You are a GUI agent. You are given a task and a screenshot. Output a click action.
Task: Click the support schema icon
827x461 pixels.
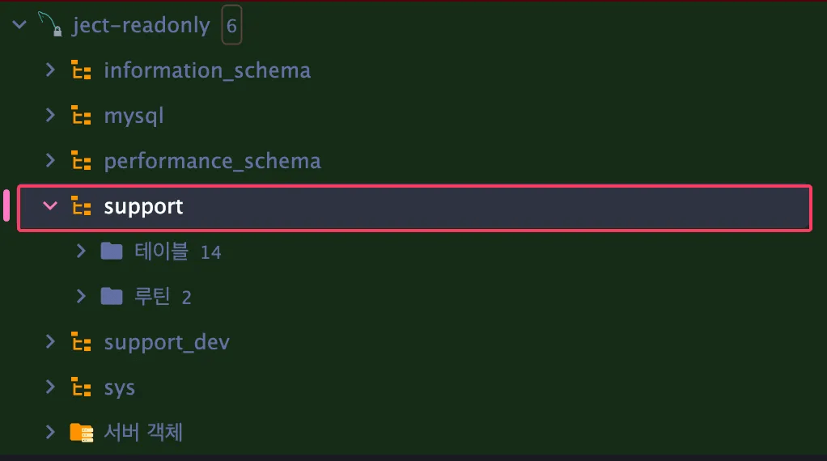point(81,206)
